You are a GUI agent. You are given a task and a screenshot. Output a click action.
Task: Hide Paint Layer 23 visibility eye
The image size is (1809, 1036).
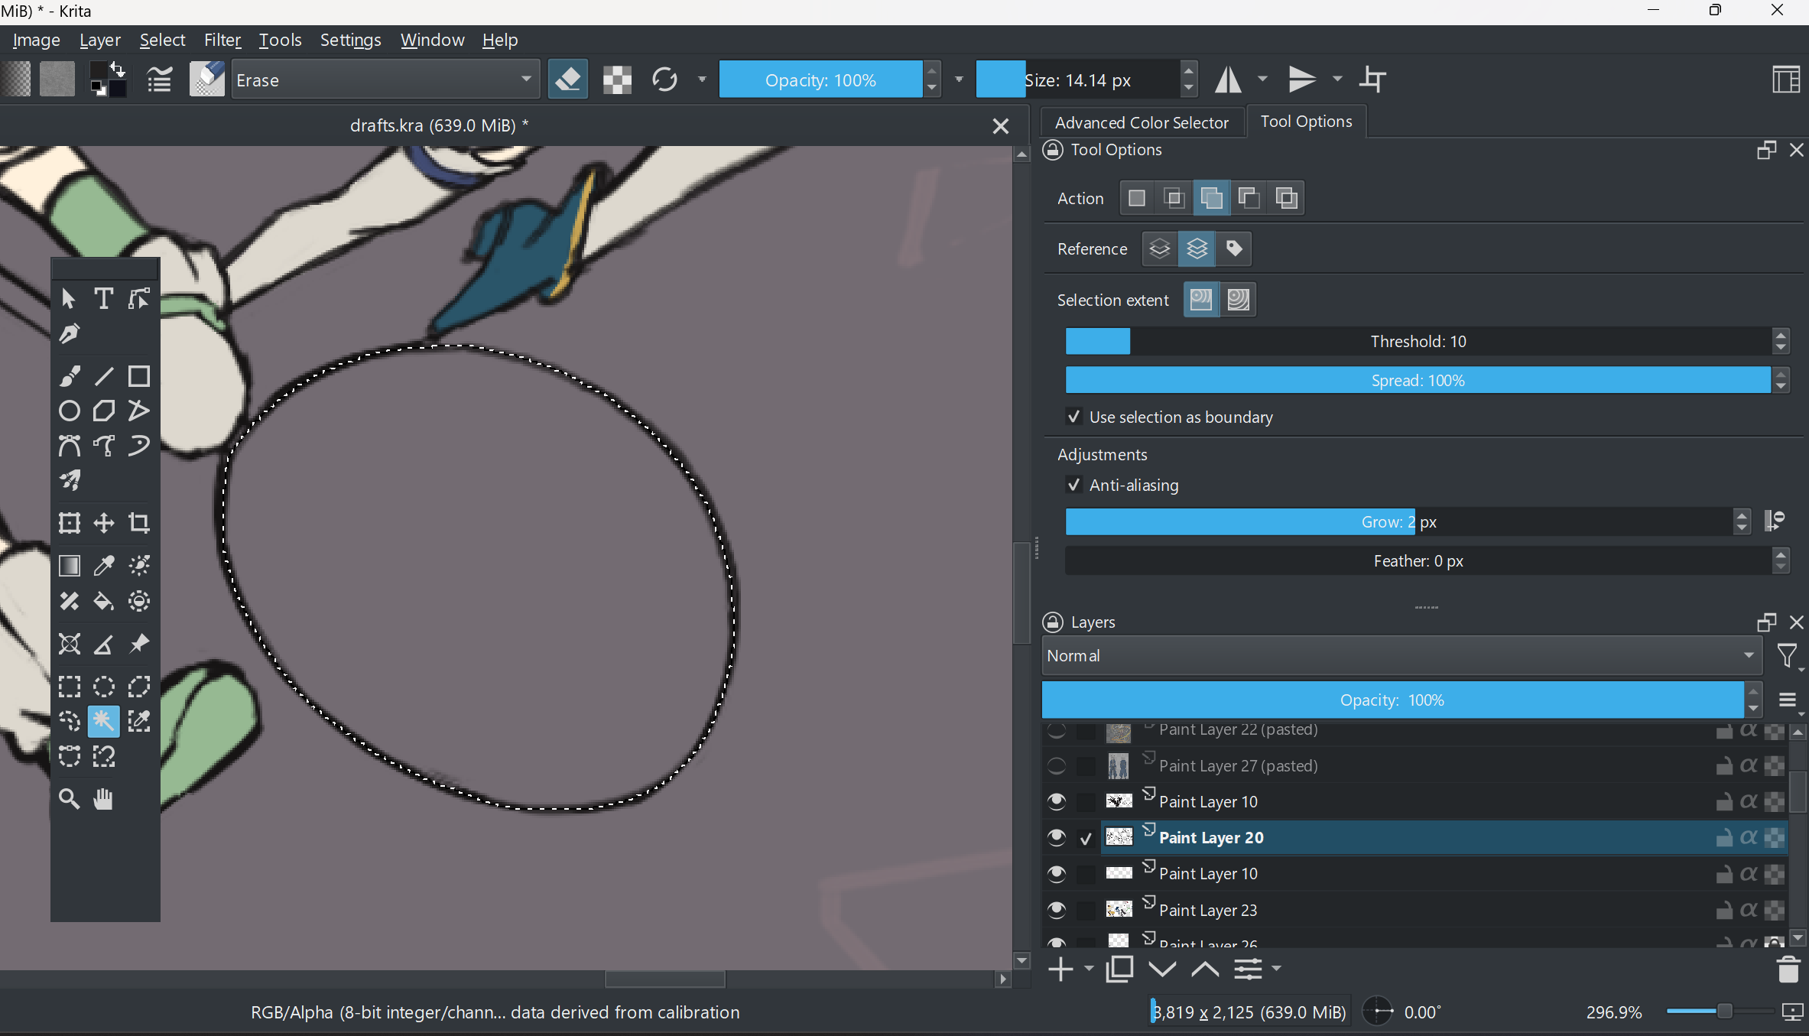[1057, 910]
